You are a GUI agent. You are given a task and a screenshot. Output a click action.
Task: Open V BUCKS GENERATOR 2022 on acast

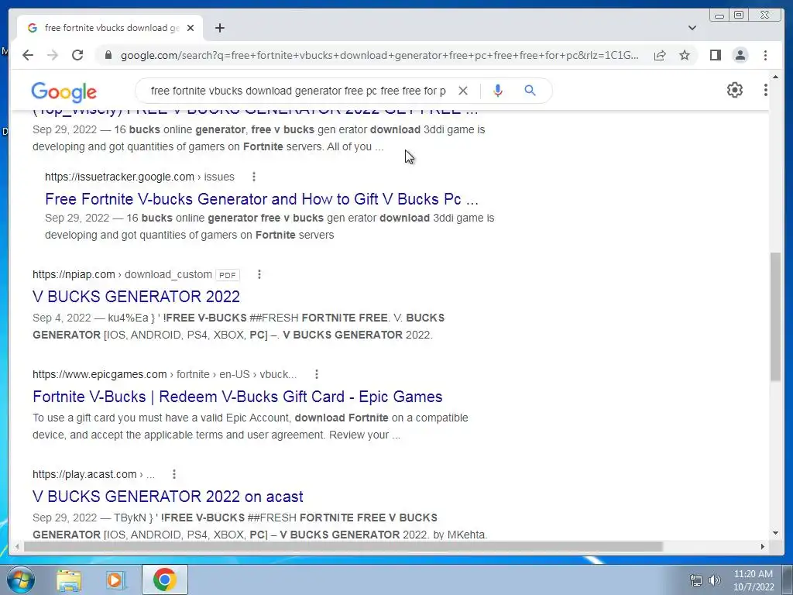pyautogui.click(x=168, y=497)
